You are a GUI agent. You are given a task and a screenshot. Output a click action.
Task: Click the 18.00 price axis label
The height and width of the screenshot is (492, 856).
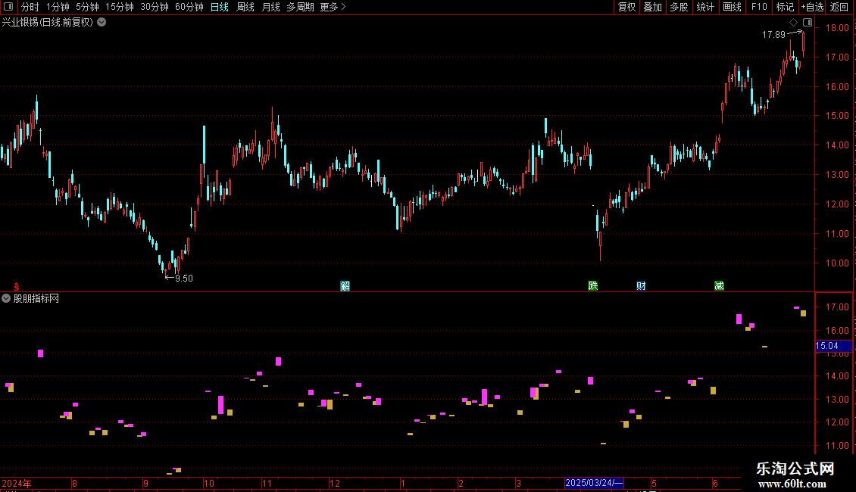(837, 28)
